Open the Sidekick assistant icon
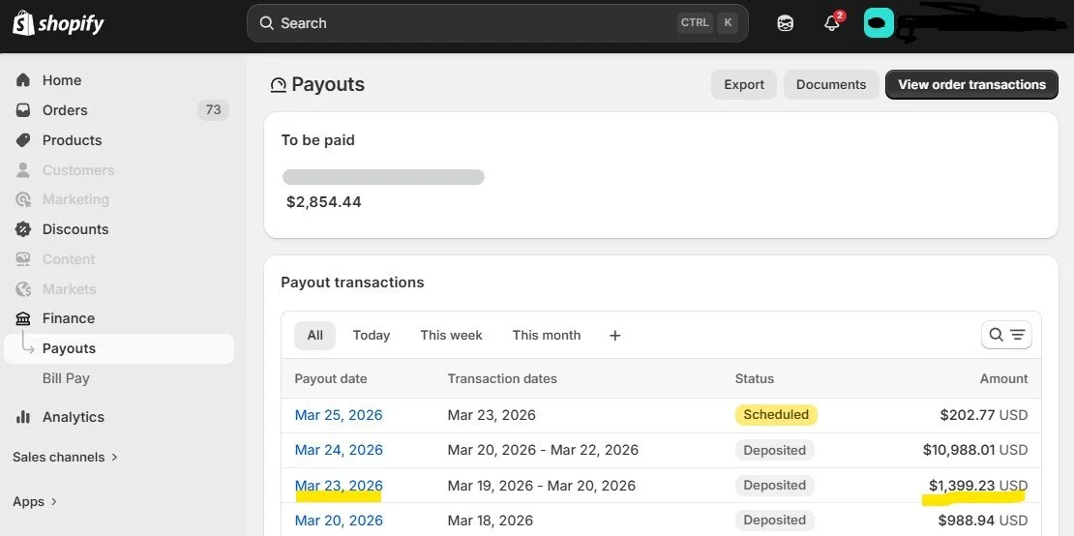 point(785,23)
